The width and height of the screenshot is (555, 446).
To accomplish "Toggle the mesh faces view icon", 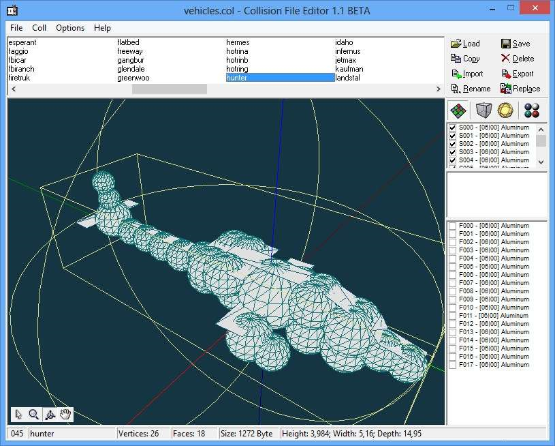I will click(x=458, y=110).
